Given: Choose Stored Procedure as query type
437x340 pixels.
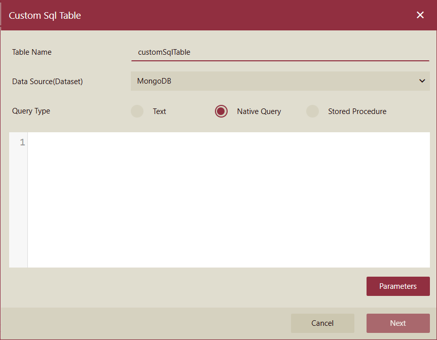Looking at the screenshot, I should pos(312,111).
